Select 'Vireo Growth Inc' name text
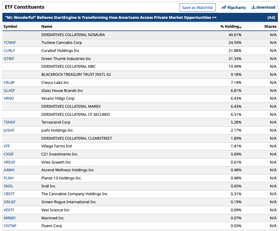 tap(56, 162)
